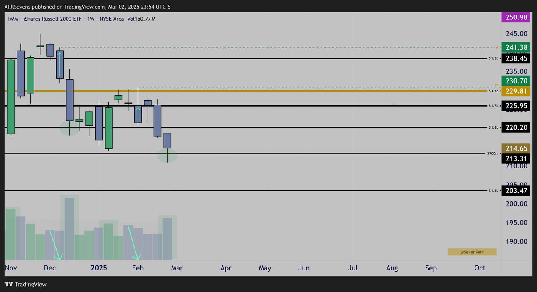The image size is (537, 292).
Task: Click the tallest volume bar in December
Action: tap(69, 229)
